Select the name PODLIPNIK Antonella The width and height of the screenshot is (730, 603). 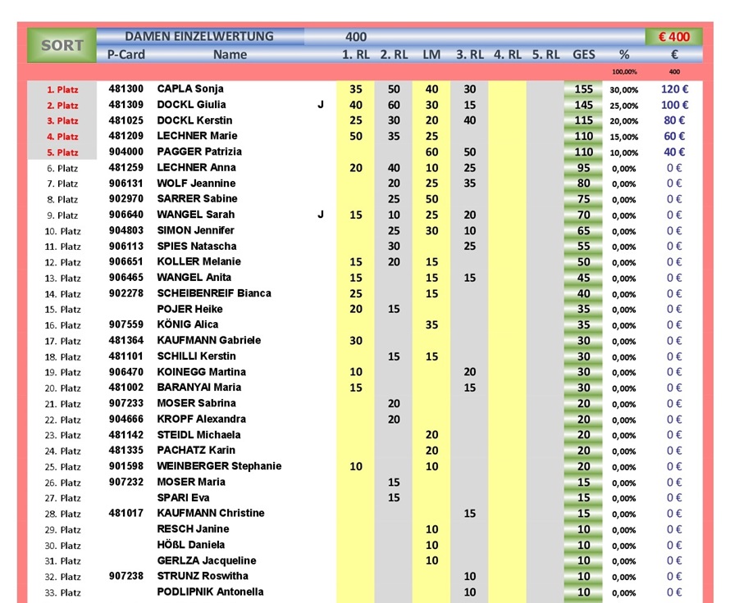(210, 592)
